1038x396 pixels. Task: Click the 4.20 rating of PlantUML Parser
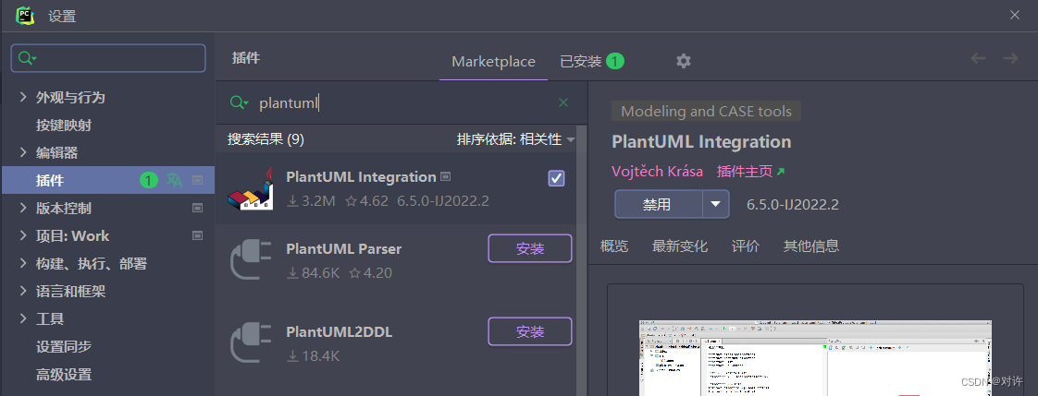(x=371, y=272)
